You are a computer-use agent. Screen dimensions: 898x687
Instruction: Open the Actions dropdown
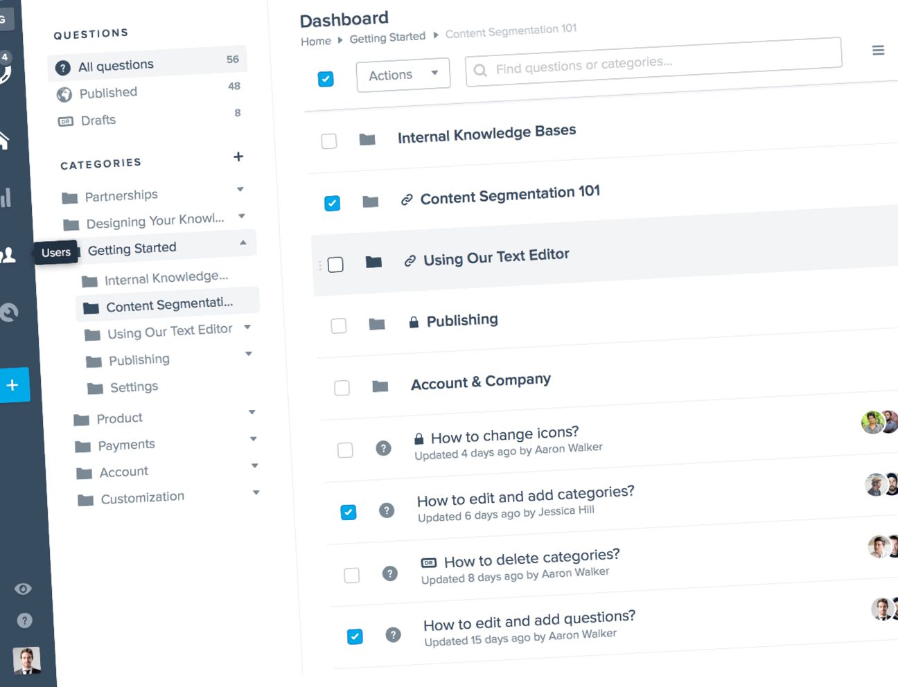403,74
